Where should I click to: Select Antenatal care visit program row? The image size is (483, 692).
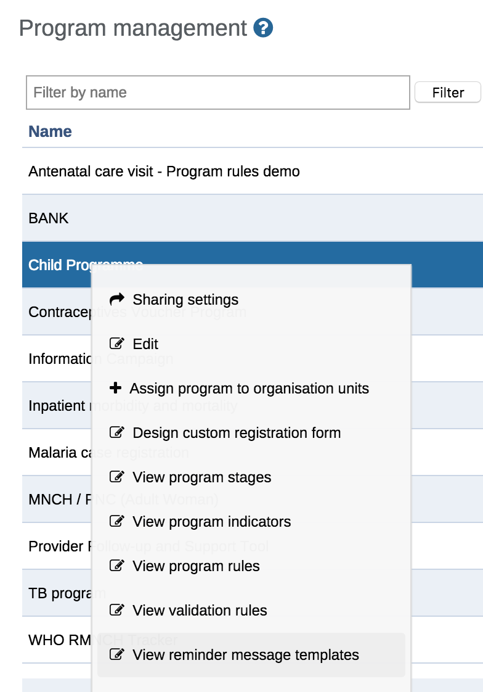click(164, 171)
